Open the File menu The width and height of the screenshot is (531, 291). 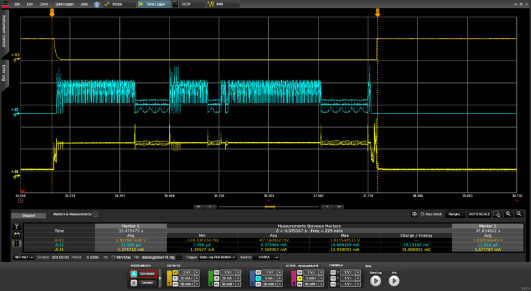point(17,4)
